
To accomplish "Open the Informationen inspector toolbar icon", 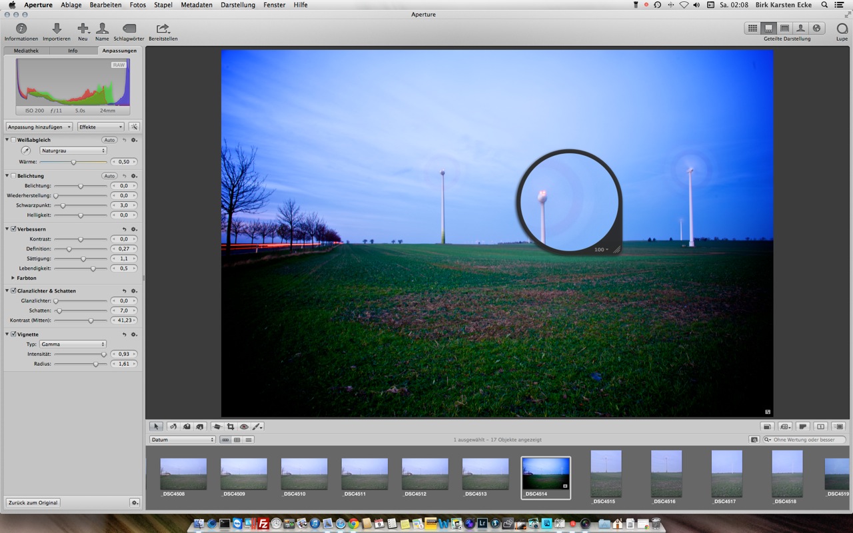I will coord(21,29).
